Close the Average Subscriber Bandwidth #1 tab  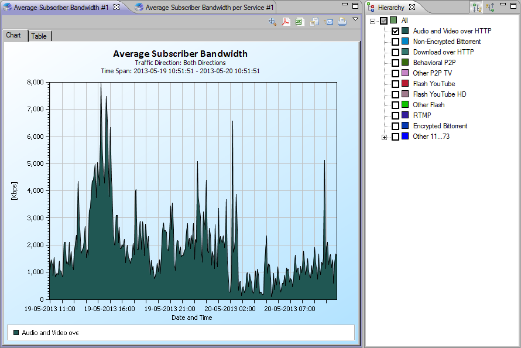click(x=116, y=7)
